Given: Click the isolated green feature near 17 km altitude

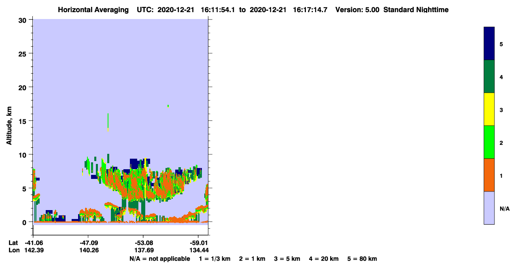Looking at the screenshot, I should coord(168,106).
